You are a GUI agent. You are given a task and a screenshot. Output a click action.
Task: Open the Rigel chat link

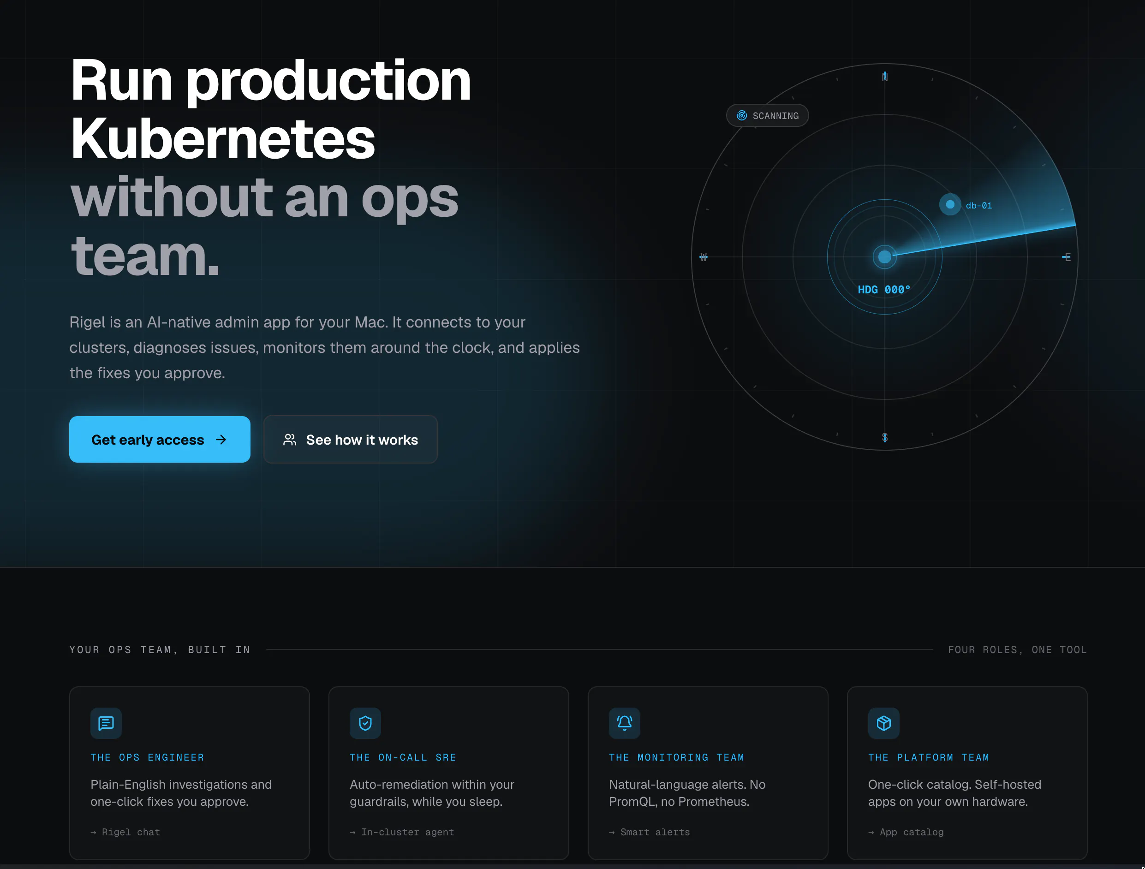click(x=125, y=832)
